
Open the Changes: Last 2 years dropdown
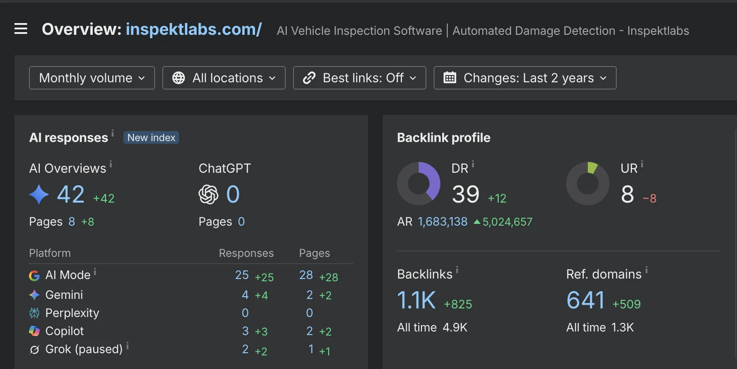[525, 78]
